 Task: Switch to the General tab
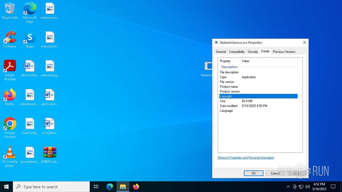pyautogui.click(x=221, y=52)
